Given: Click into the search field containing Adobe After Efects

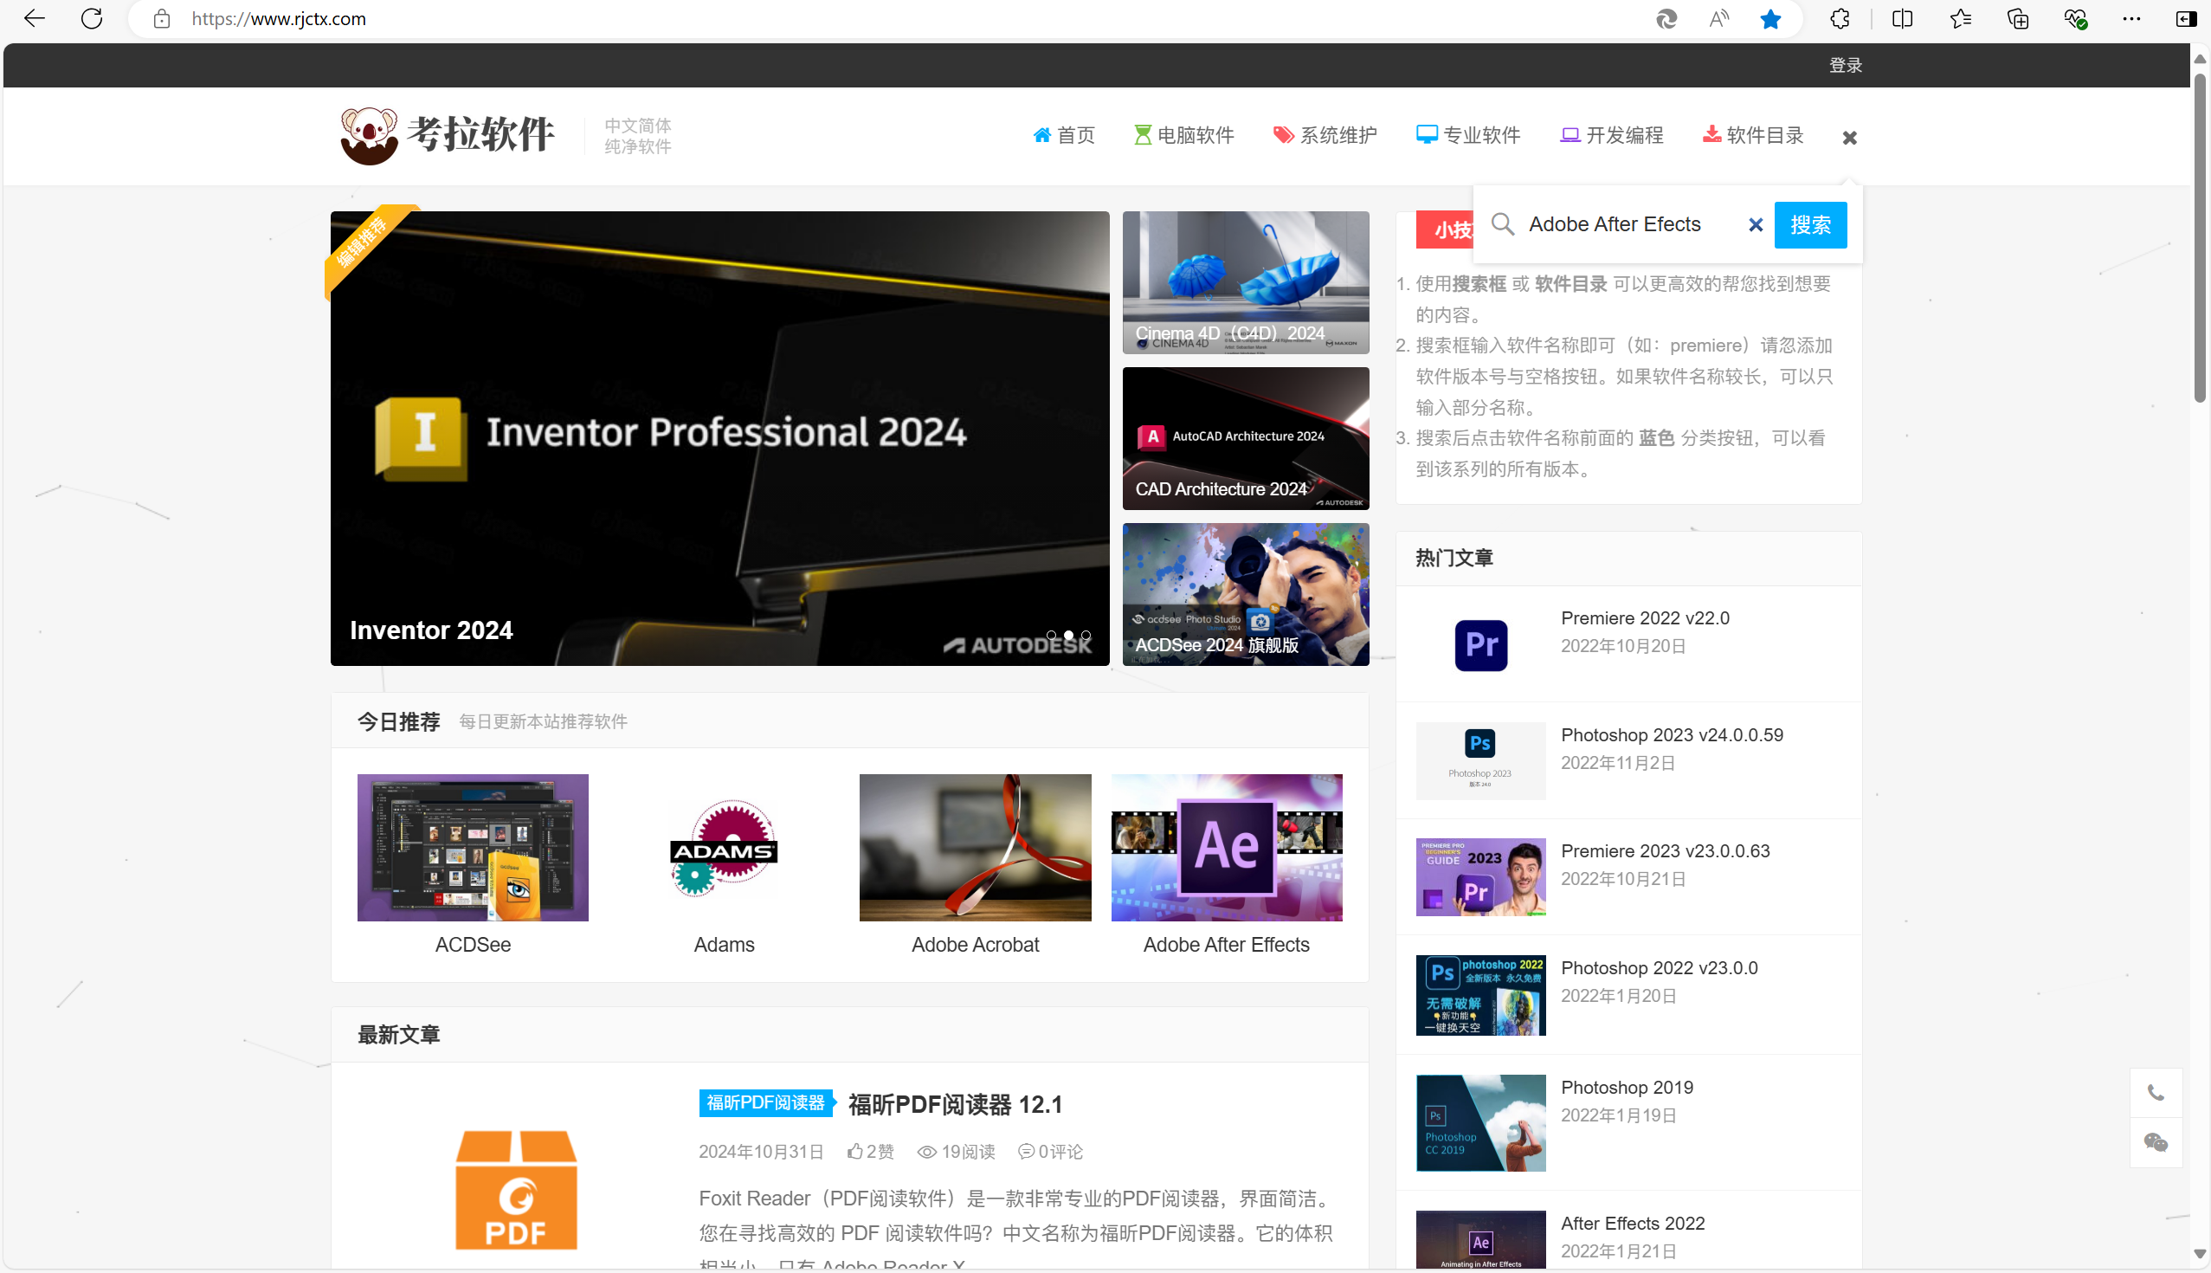Looking at the screenshot, I should pyautogui.click(x=1631, y=224).
